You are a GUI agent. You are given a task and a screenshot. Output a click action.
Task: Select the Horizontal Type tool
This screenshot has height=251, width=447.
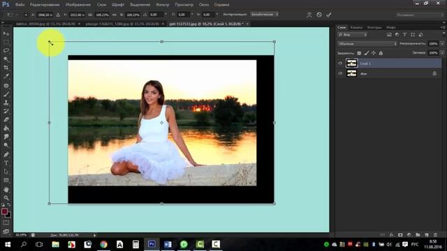click(x=6, y=163)
